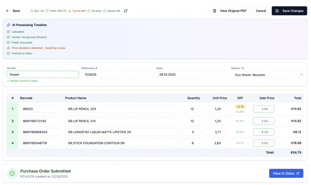Select the Date field showing 29.10.2025

pos(192,75)
